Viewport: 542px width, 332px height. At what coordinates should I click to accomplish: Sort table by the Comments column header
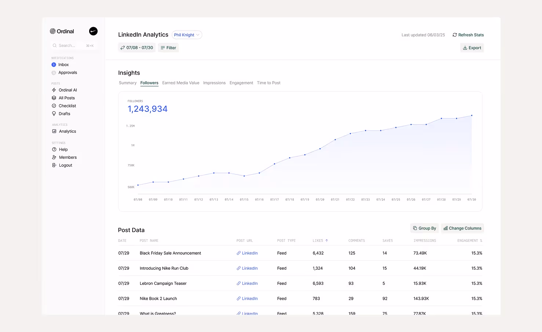coord(357,241)
